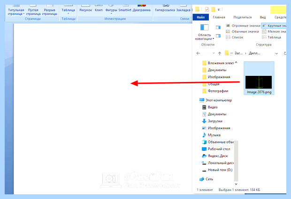Go back in Explorer navigation

[198, 53]
